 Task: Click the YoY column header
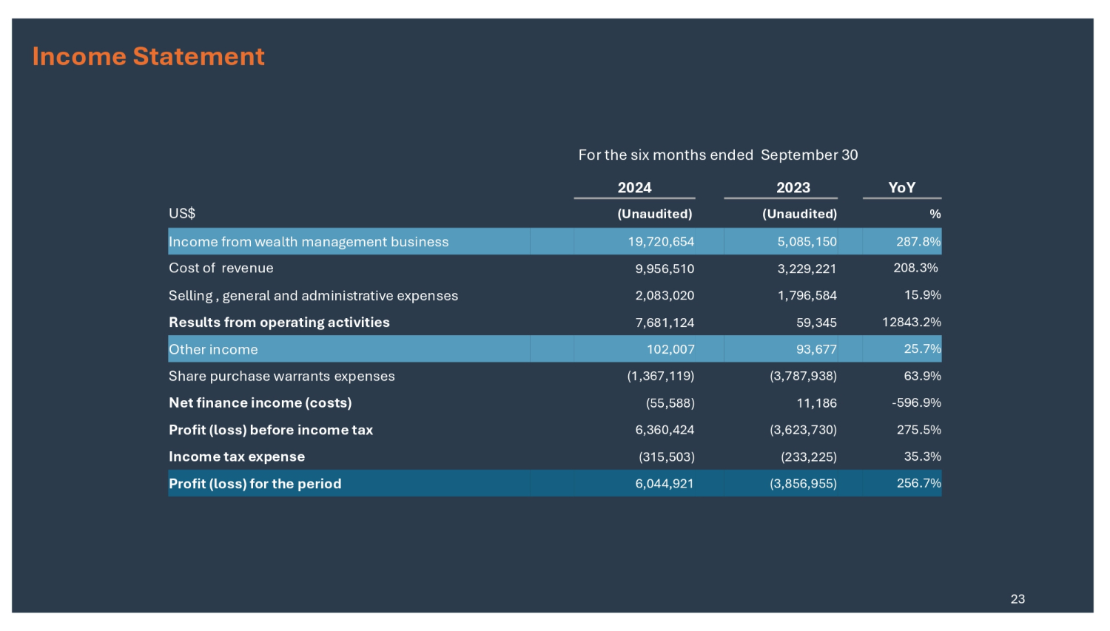tap(901, 188)
